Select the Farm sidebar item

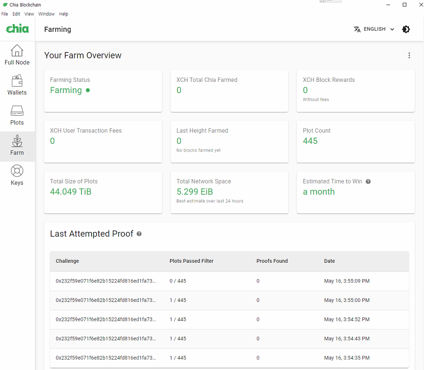[17, 146]
